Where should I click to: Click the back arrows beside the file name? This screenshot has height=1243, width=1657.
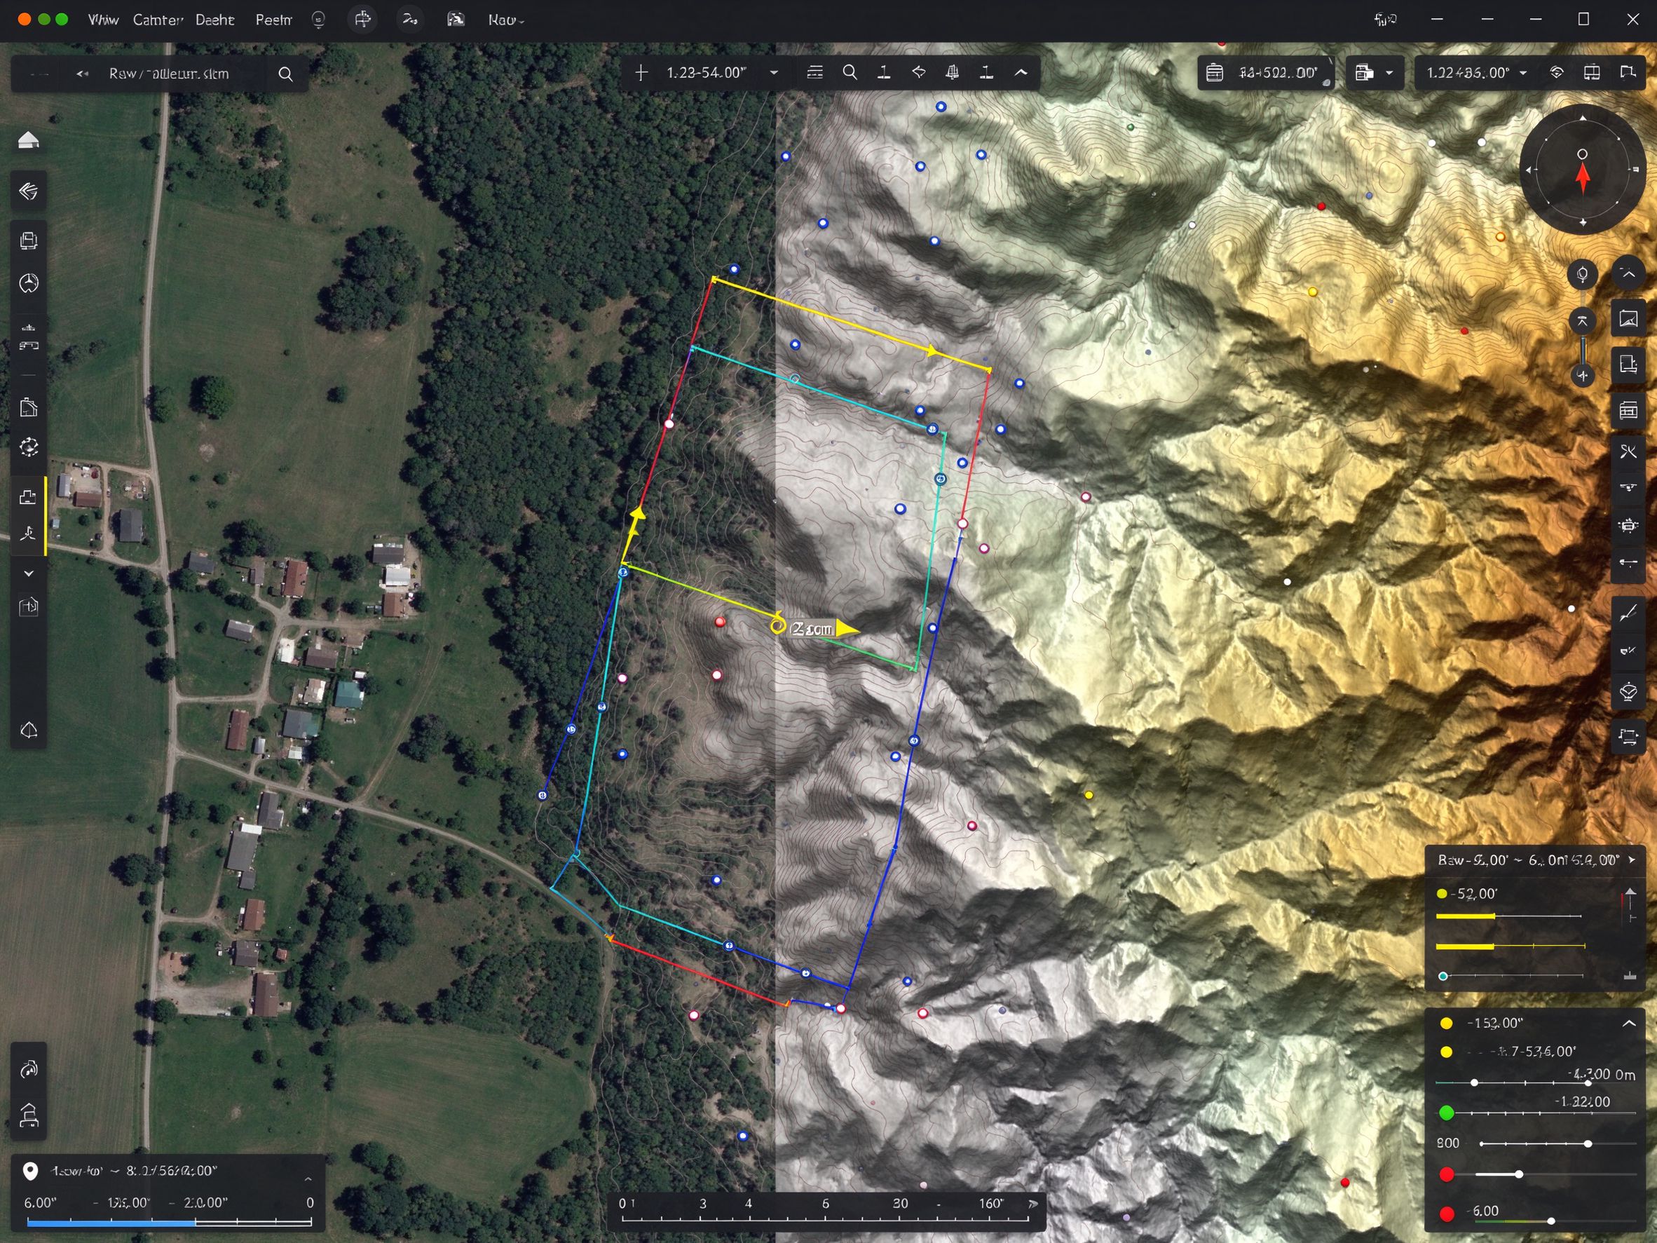[x=83, y=74]
